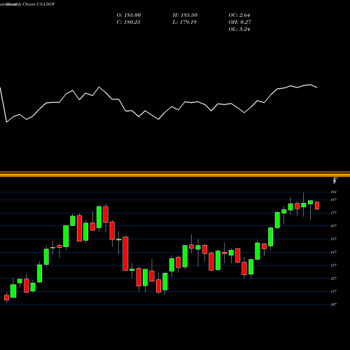The width and height of the screenshot is (350, 350).
Task: Click the 187 price axis label
Action: pyautogui.click(x=334, y=200)
